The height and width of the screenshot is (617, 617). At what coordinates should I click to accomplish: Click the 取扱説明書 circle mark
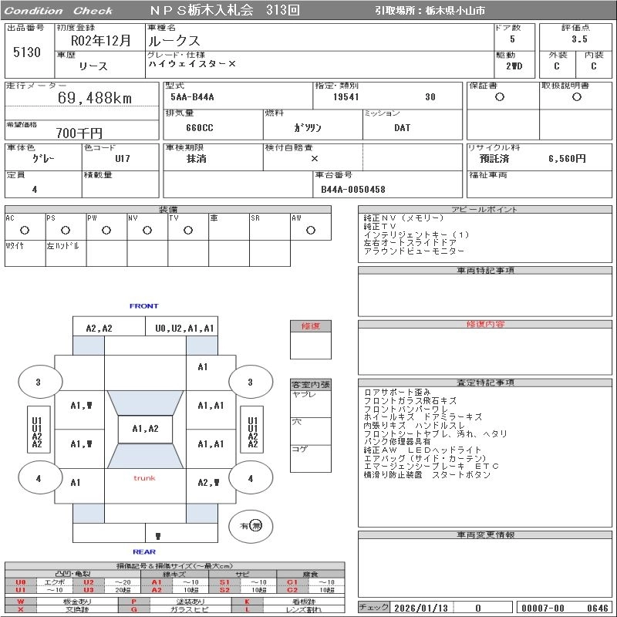coord(577,97)
